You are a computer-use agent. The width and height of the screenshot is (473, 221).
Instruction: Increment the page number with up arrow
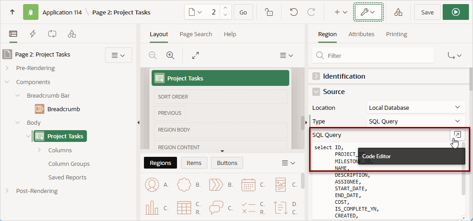click(225, 9)
